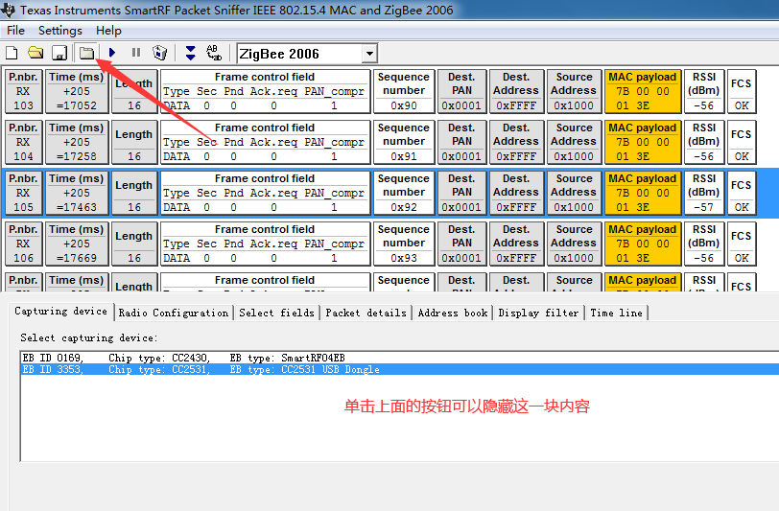This screenshot has width=779, height=511.
Task: Click Dest. Address 0xFFFF of packet 106
Action: point(516,244)
